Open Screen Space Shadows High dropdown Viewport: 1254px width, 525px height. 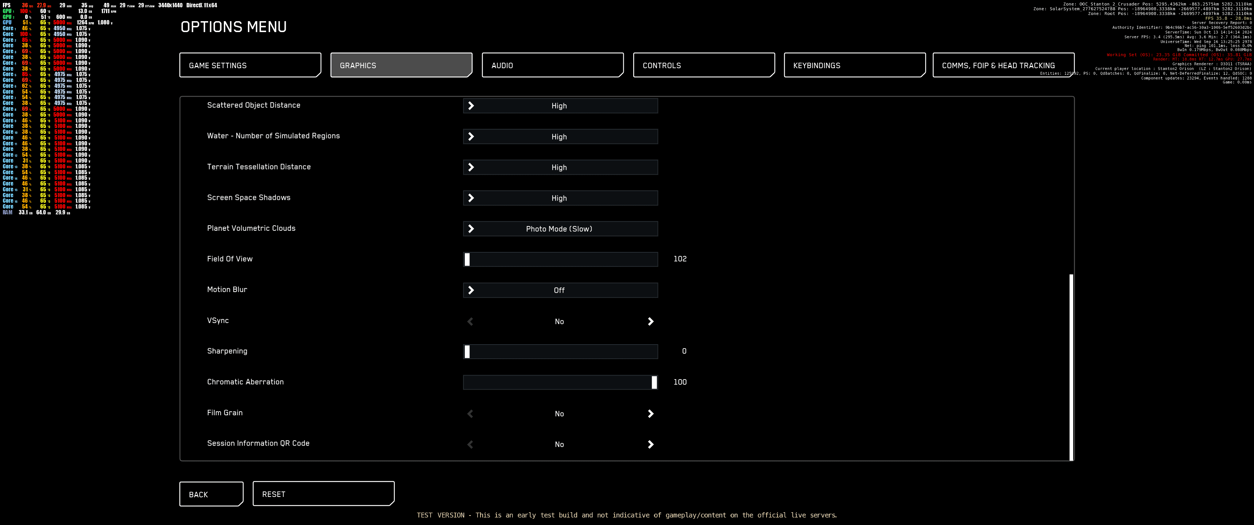[560, 198]
